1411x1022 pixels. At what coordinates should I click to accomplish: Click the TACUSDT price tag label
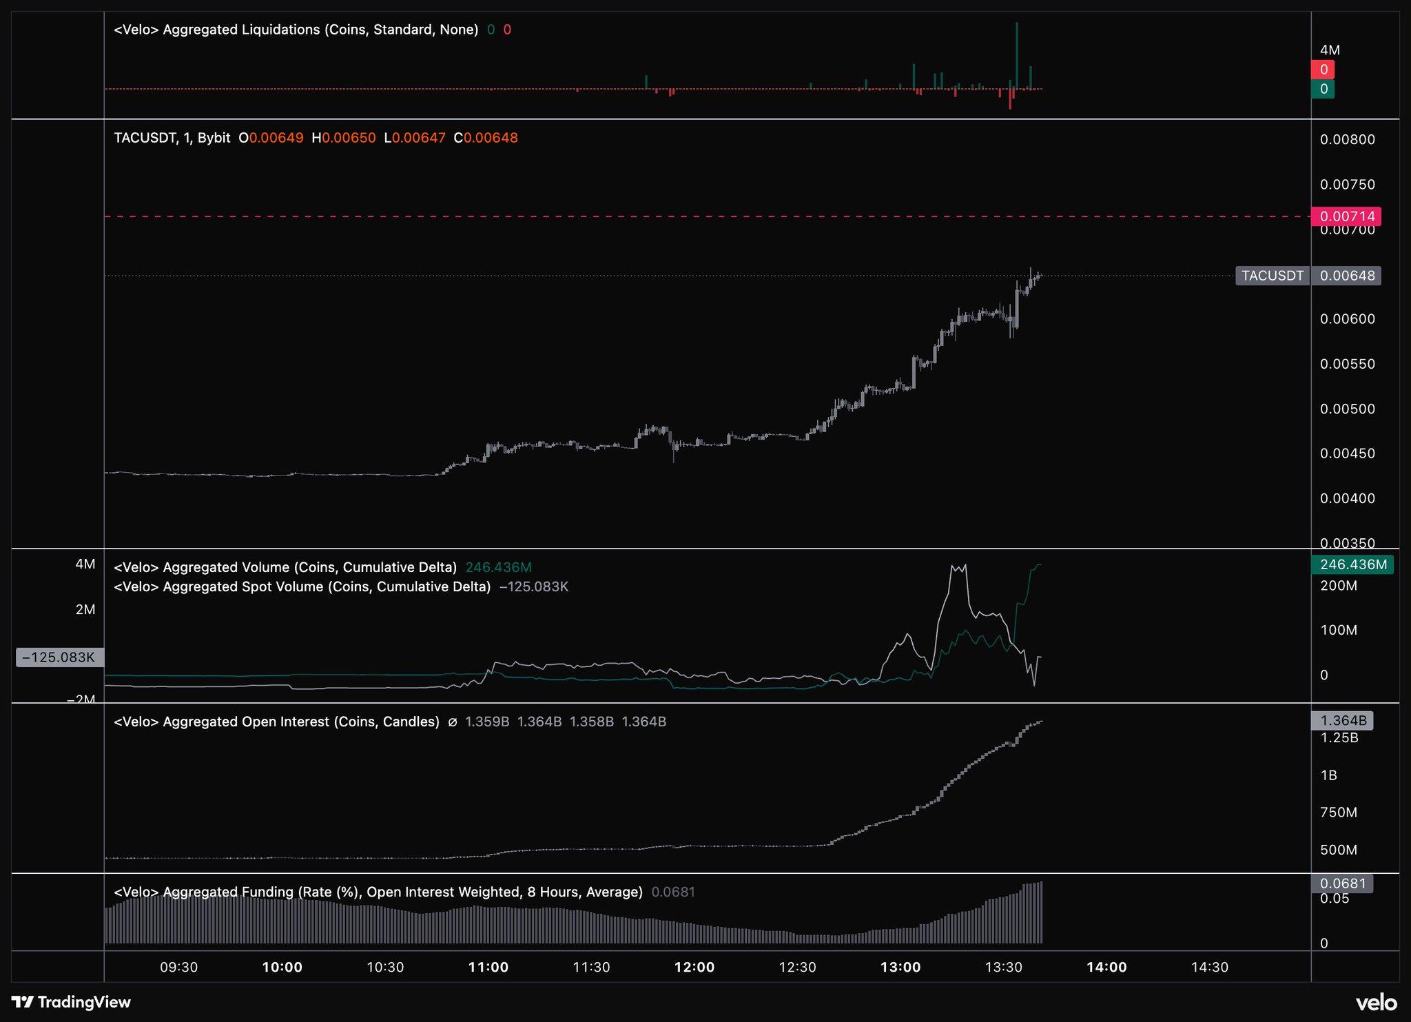coord(1272,276)
